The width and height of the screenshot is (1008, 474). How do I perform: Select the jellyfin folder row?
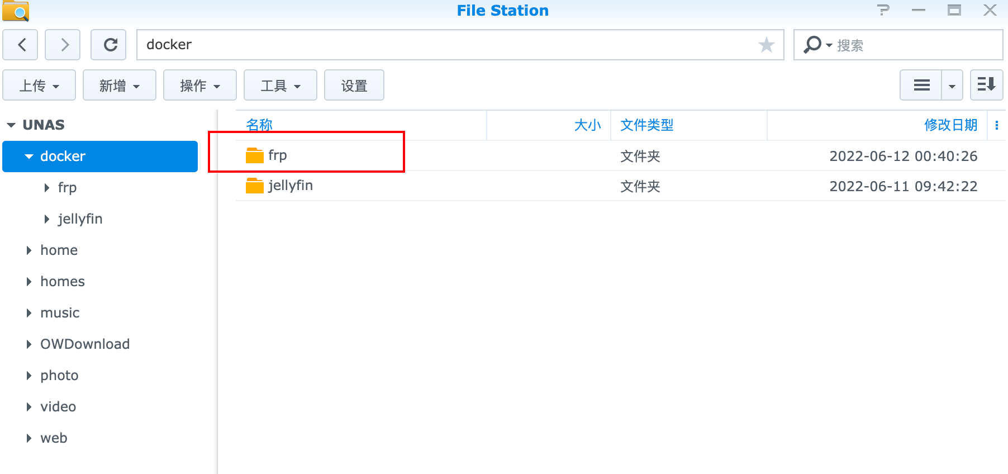(x=620, y=186)
